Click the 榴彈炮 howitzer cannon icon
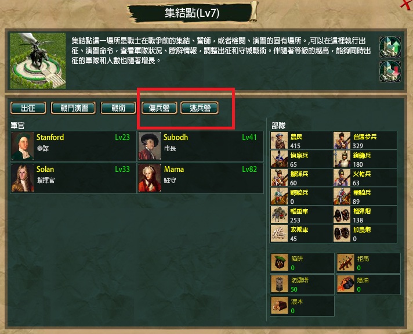Image resolution: width=413 pixels, height=334 pixels. [342, 215]
